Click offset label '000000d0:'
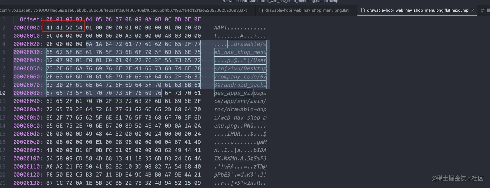 tap(28, 134)
